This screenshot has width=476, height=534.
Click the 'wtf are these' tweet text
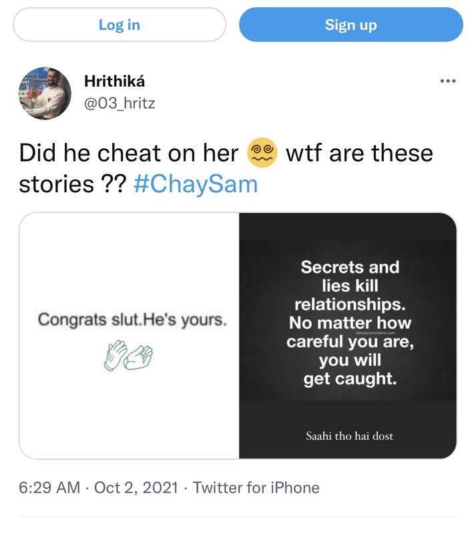[359, 154]
